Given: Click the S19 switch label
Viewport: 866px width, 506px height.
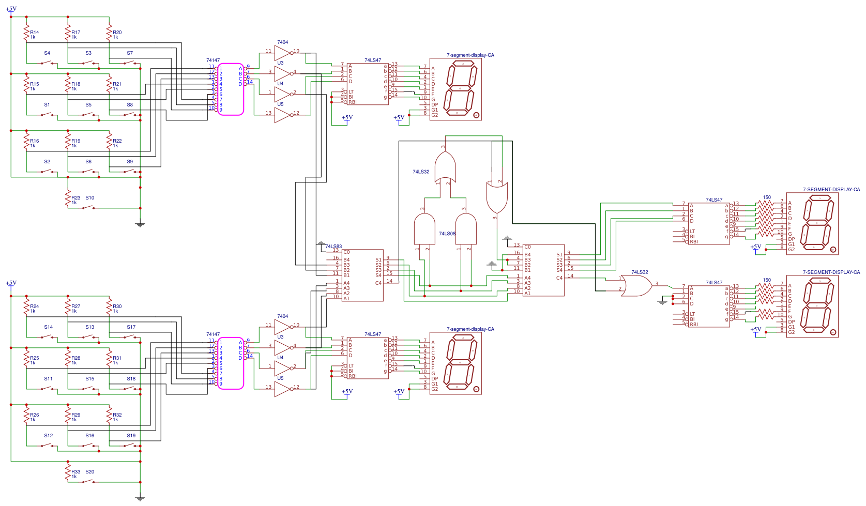Looking at the screenshot, I should [131, 435].
